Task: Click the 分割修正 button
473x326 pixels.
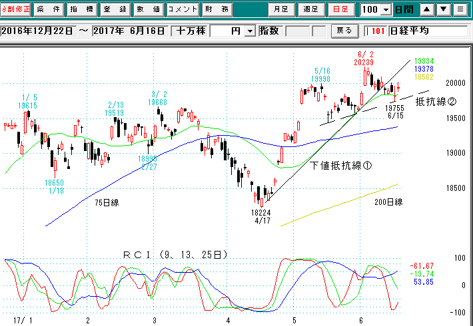Action: [x=16, y=10]
